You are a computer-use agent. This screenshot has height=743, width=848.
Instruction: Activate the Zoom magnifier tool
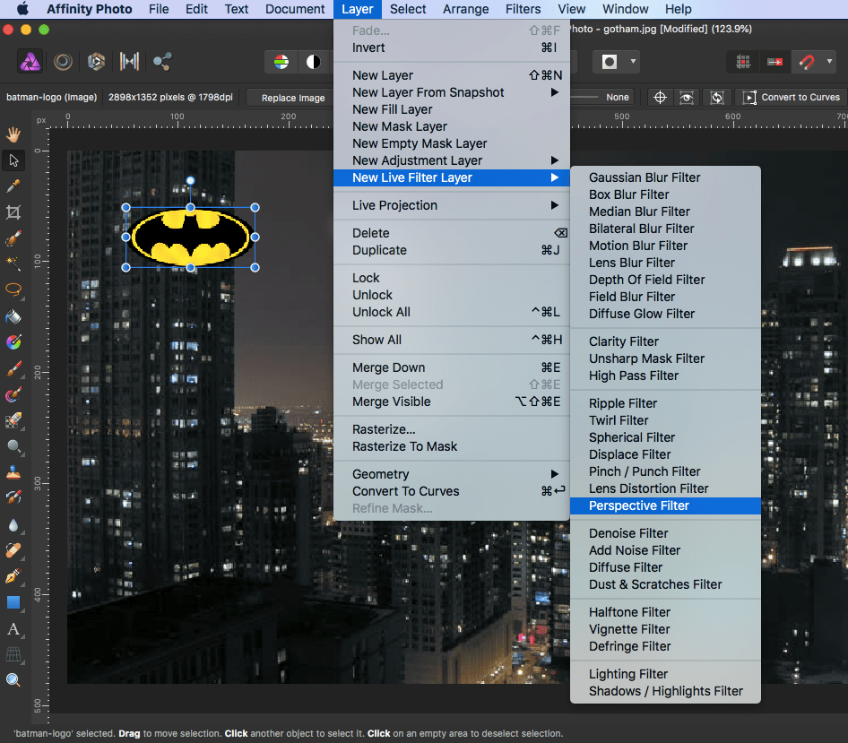point(13,680)
